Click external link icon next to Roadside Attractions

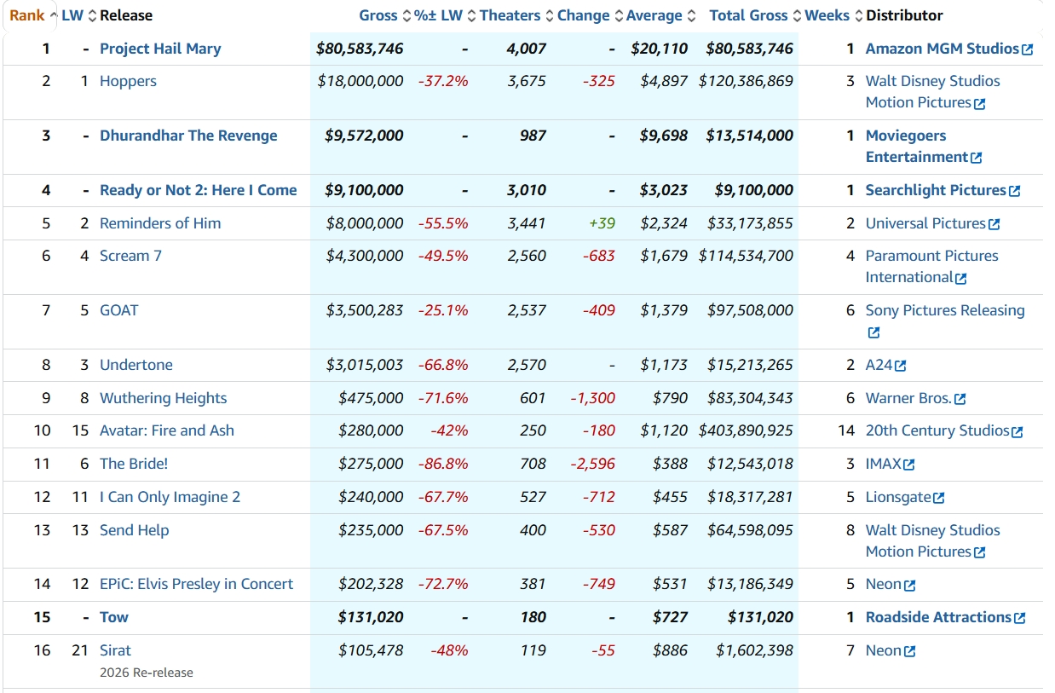point(1020,618)
